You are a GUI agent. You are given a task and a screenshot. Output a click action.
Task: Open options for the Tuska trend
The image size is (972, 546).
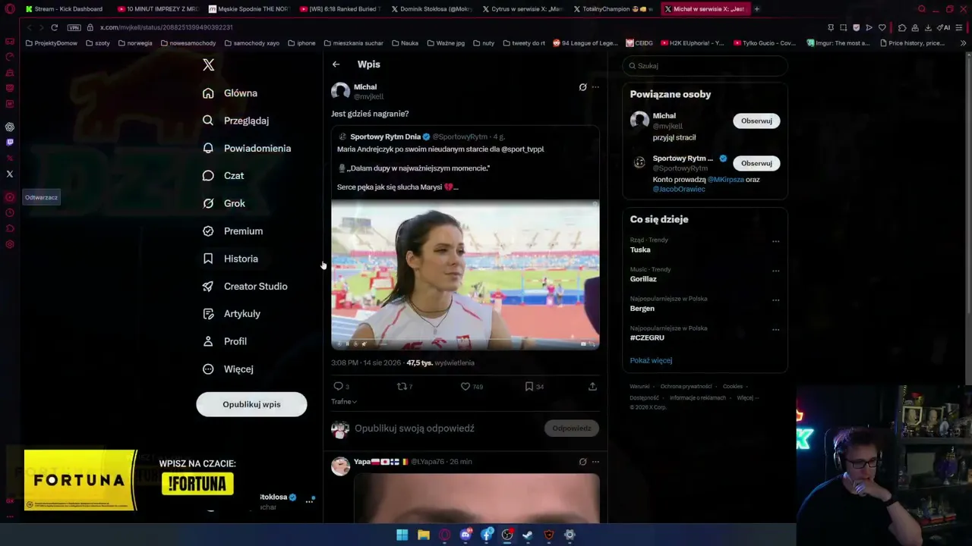[x=775, y=241]
